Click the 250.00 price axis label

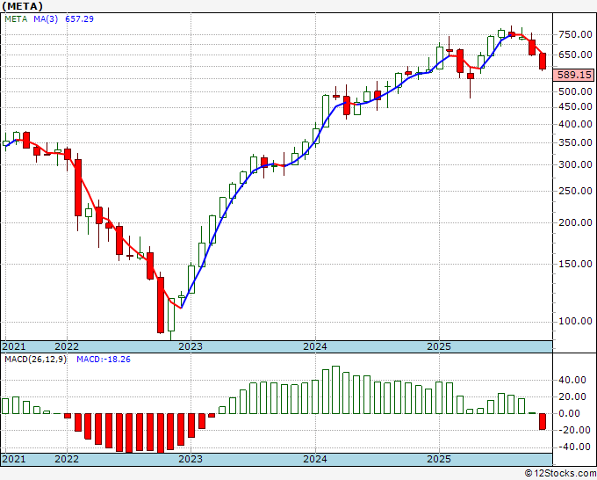pyautogui.click(x=575, y=191)
